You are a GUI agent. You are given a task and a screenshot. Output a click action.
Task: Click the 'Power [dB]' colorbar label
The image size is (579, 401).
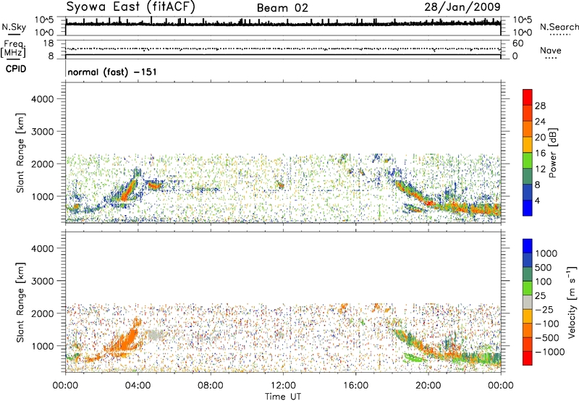click(553, 153)
